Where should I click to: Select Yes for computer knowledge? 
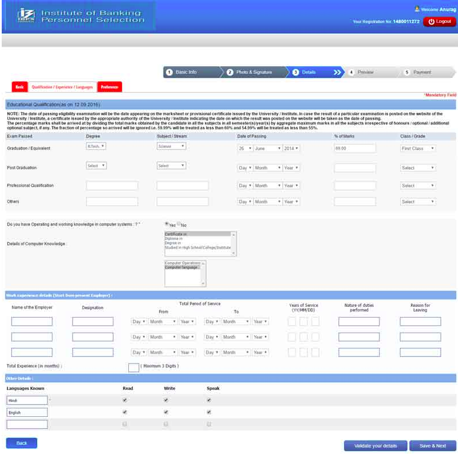pos(167,224)
